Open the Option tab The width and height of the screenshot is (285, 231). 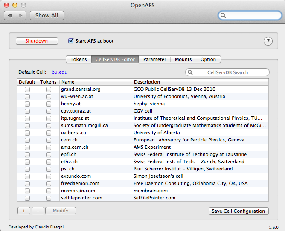pyautogui.click(x=208, y=59)
